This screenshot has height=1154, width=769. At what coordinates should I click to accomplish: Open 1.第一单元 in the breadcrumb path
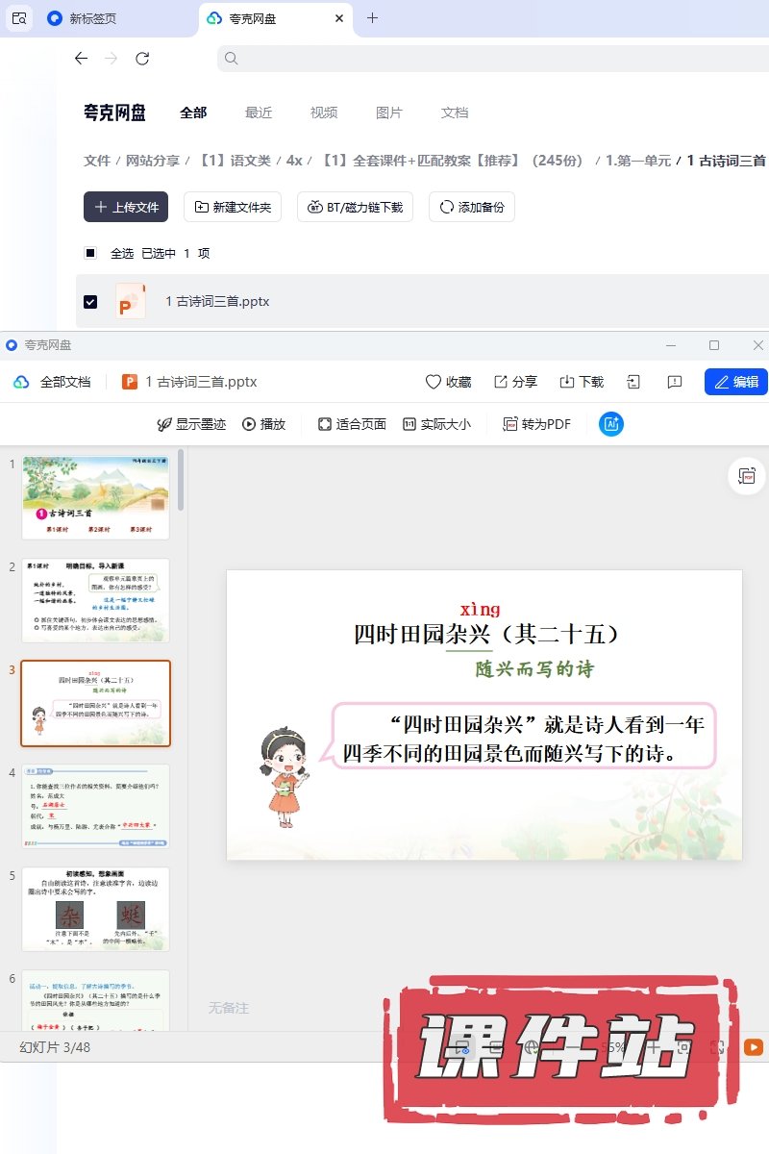[x=637, y=161]
